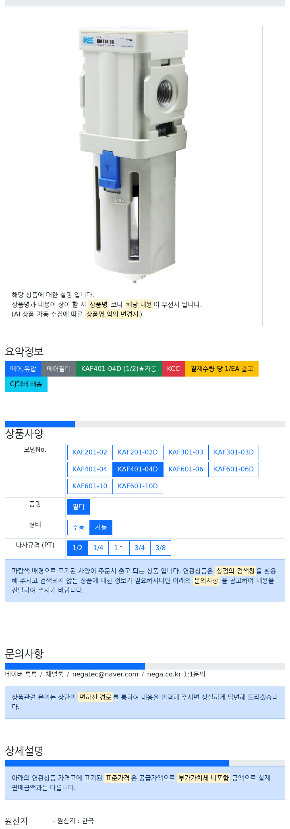
Task: Select model KAF201-02D
Action: click(138, 452)
